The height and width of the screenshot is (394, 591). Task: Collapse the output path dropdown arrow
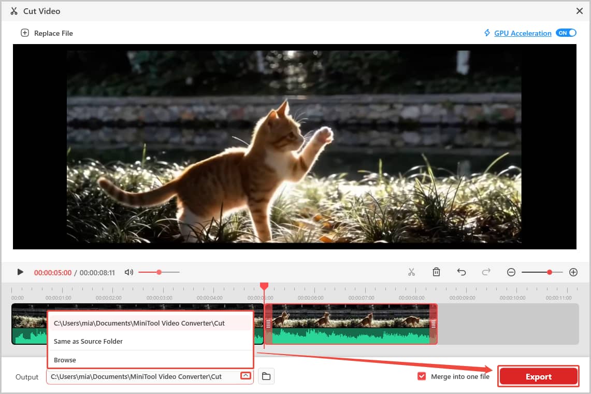tap(246, 376)
